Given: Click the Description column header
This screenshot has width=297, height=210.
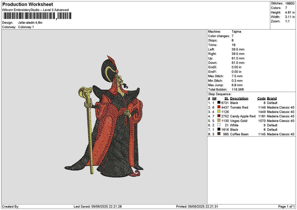Looking at the screenshot, I should 239,99.
